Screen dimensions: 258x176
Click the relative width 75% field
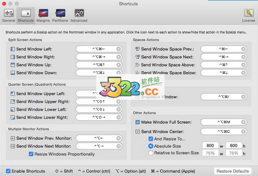tap(210, 153)
